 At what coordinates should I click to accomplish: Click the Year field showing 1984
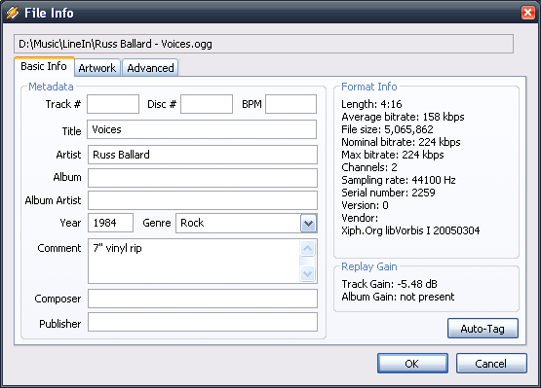110,223
